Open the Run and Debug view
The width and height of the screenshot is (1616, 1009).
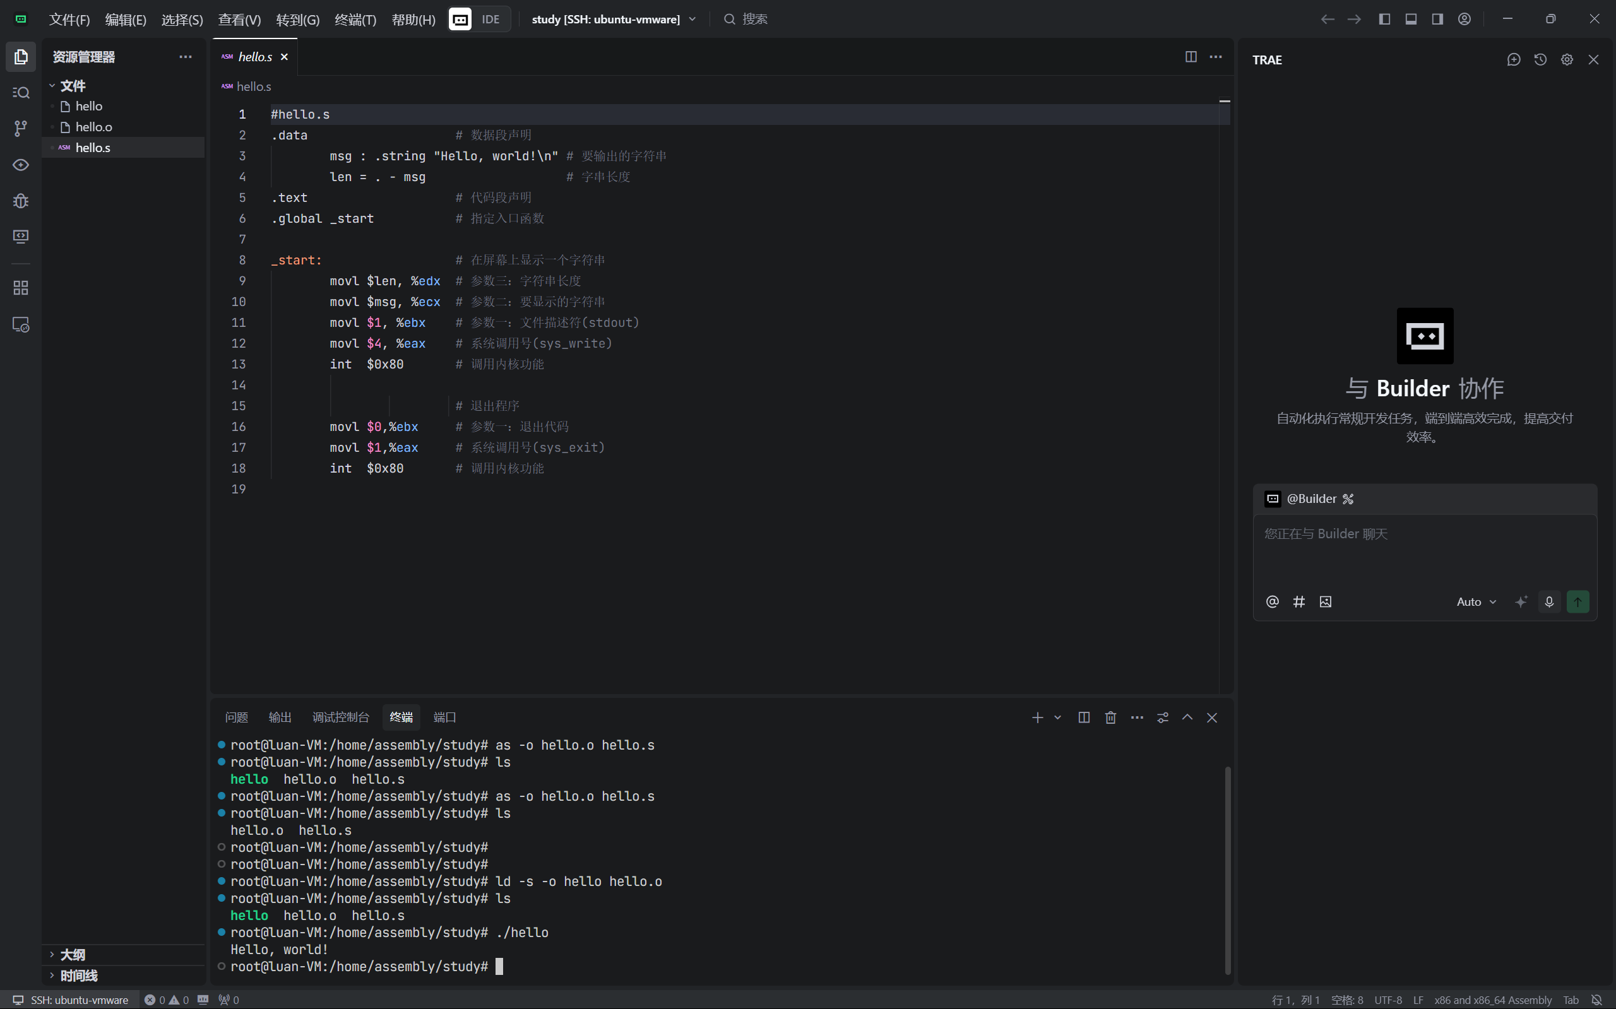tap(21, 200)
